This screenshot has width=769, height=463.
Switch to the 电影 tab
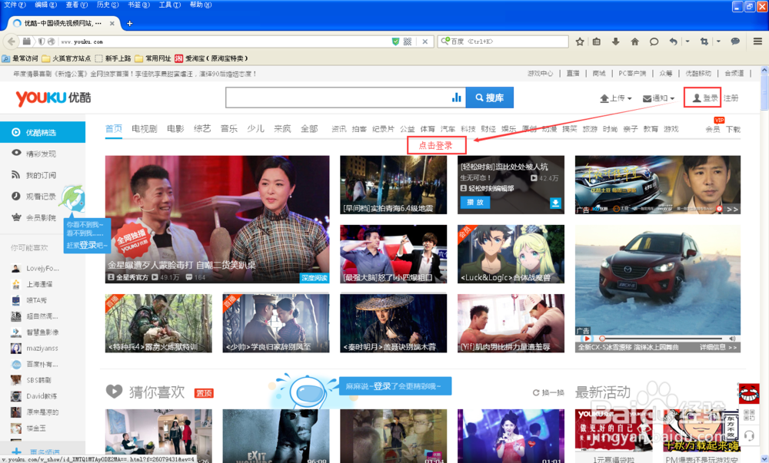point(175,129)
